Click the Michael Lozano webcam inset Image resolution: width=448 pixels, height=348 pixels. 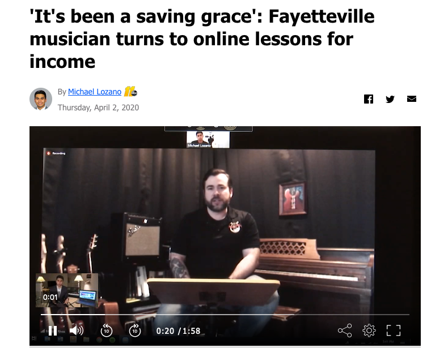tap(208, 139)
